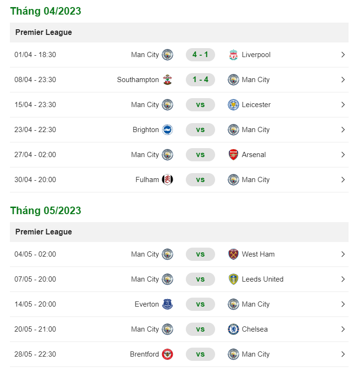This screenshot has height=375, width=358.
Task: Click the West Ham club crest
Action: coord(233,254)
